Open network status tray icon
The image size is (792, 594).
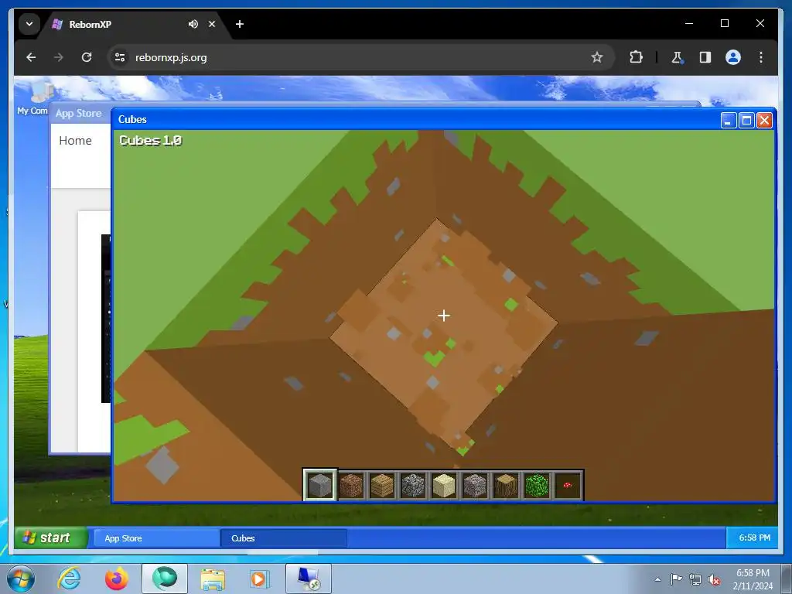click(695, 579)
